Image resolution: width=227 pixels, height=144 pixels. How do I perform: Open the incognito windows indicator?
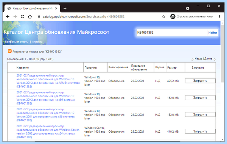coord(191,17)
